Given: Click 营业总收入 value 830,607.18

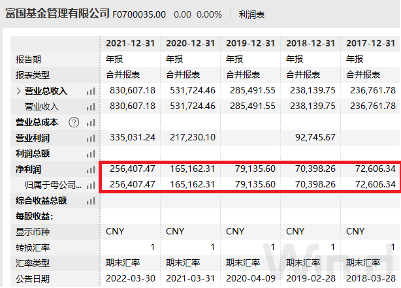Looking at the screenshot, I should [133, 91].
